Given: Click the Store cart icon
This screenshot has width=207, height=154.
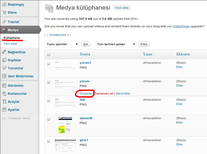Looking at the screenshot, I should coord(4,12).
